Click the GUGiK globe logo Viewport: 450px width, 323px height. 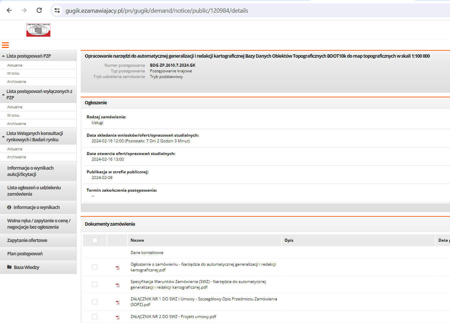pyautogui.click(x=38, y=30)
